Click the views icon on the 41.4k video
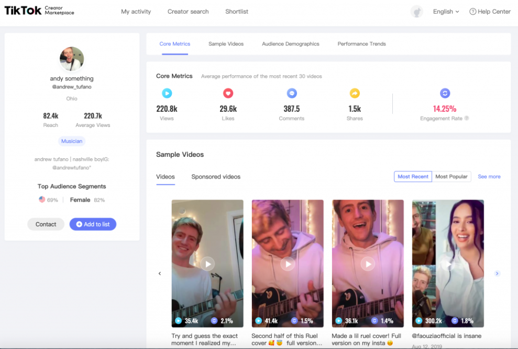The image size is (518, 349). (x=259, y=321)
